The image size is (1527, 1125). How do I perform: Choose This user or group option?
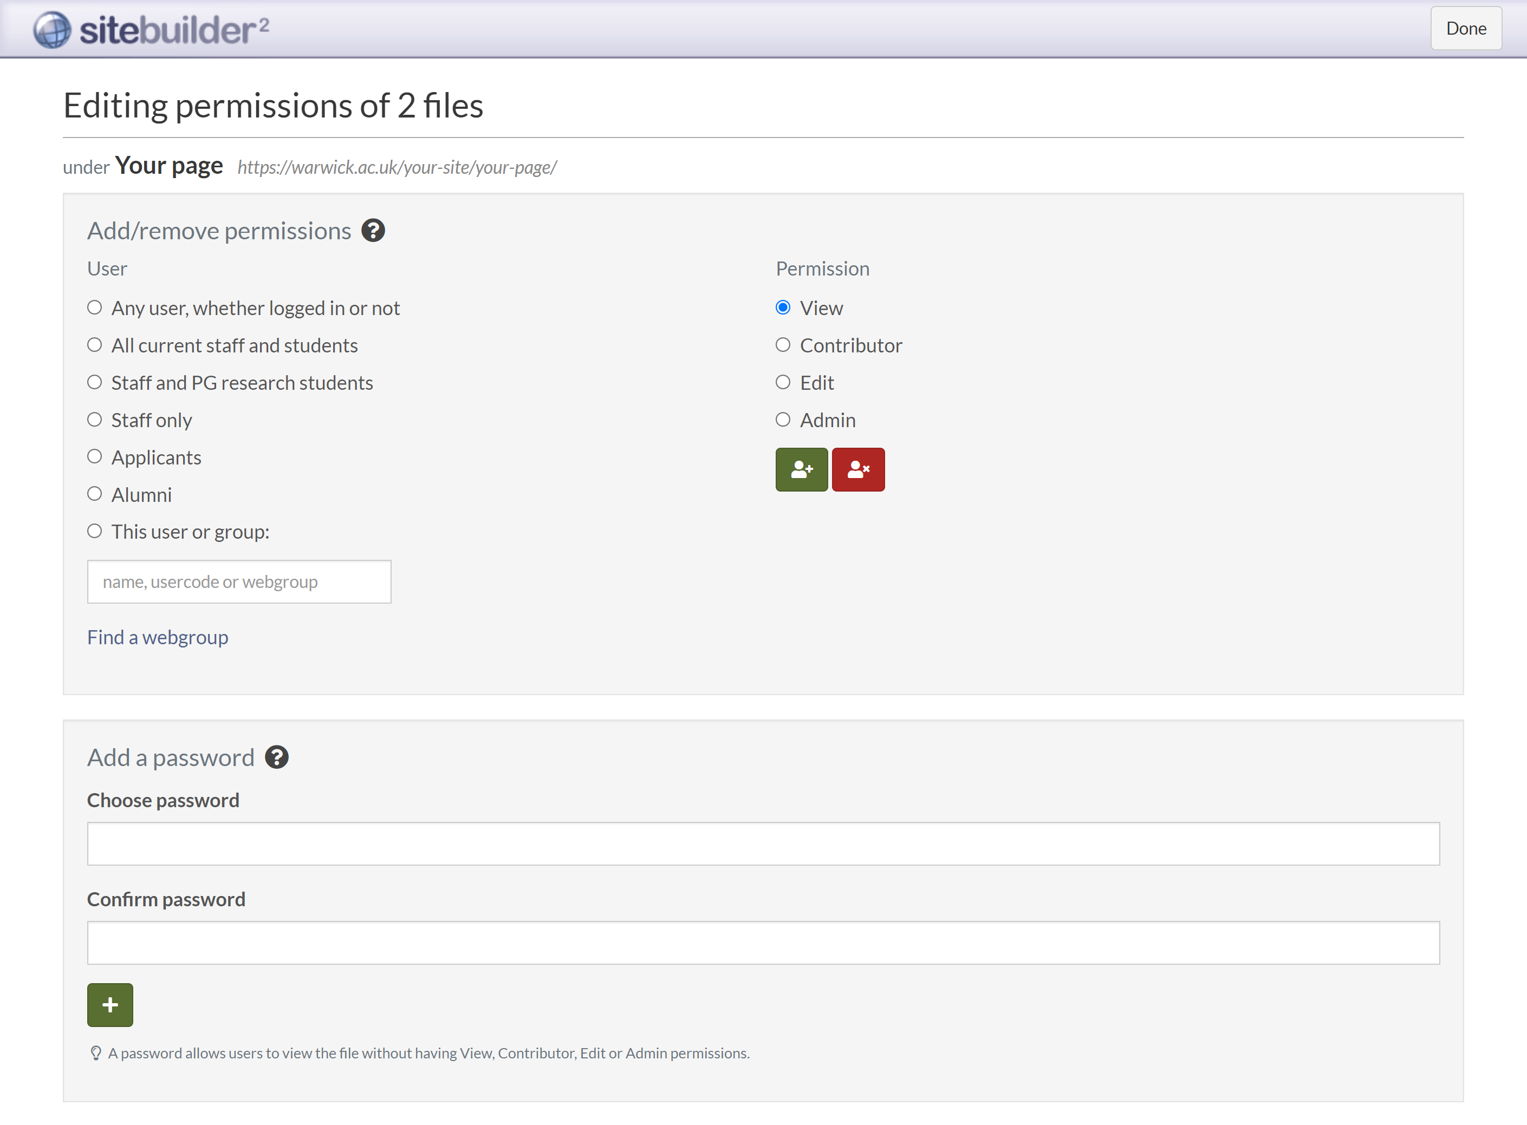(x=95, y=531)
